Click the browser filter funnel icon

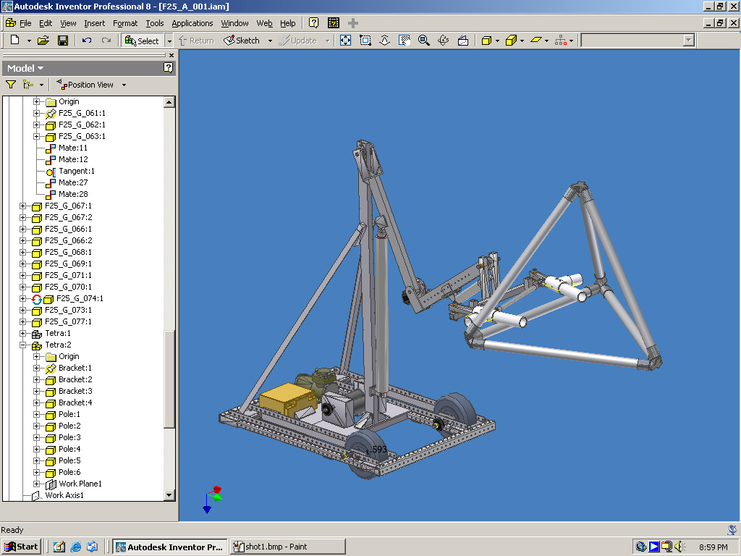point(10,85)
